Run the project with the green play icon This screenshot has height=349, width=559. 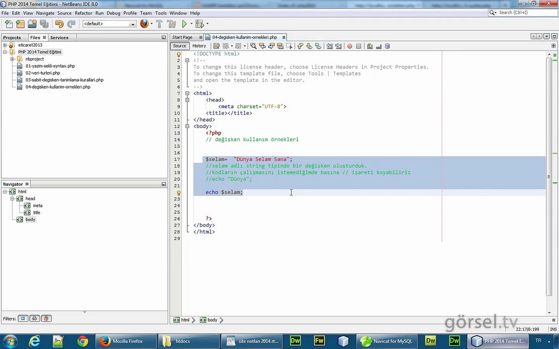click(x=184, y=24)
